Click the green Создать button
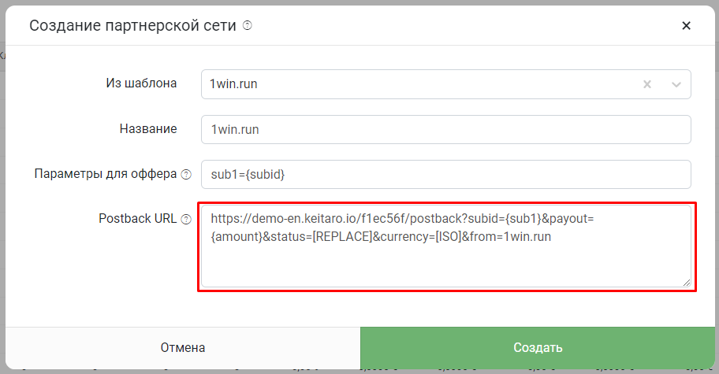Viewport: 719px width, 374px height. pos(538,348)
